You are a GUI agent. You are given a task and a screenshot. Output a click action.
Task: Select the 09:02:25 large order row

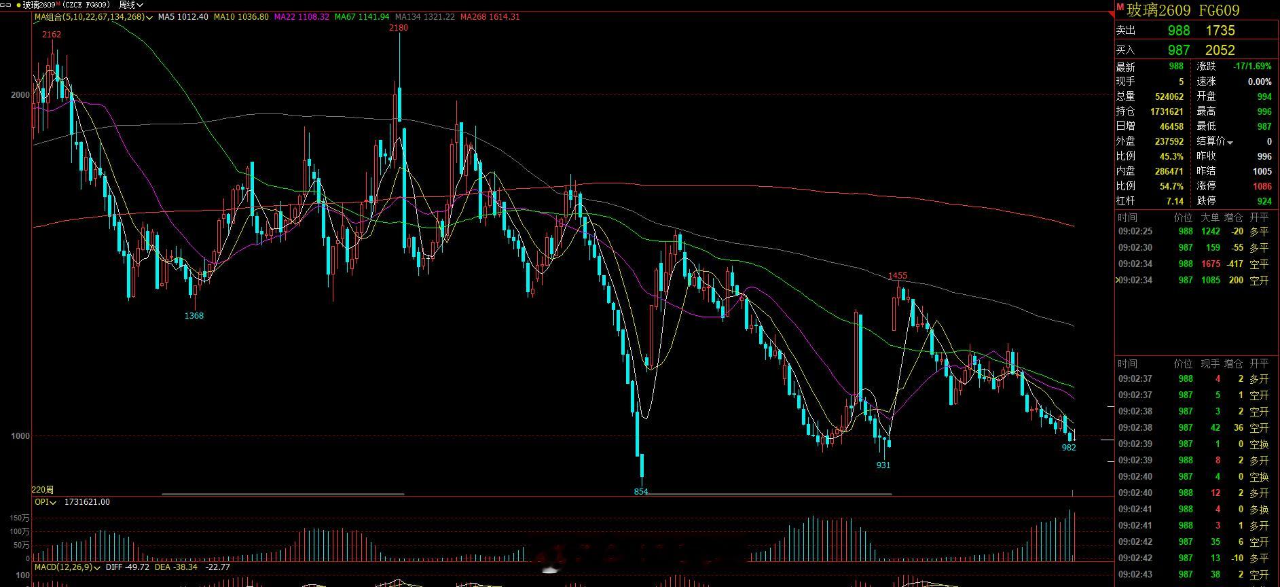1195,231
